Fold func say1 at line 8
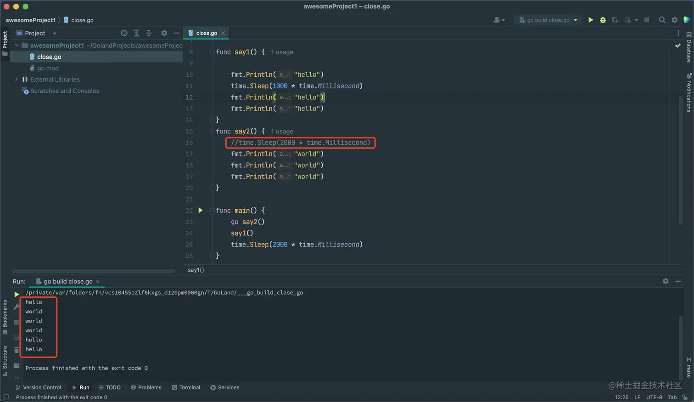The image size is (694, 402). coord(212,52)
